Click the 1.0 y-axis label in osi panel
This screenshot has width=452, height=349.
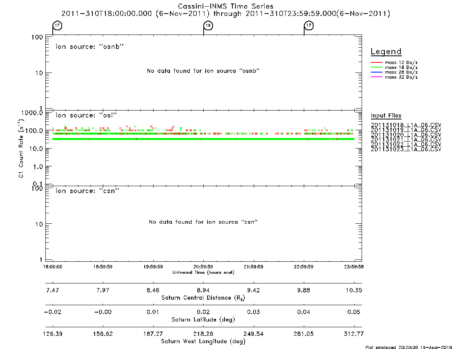tap(38, 167)
